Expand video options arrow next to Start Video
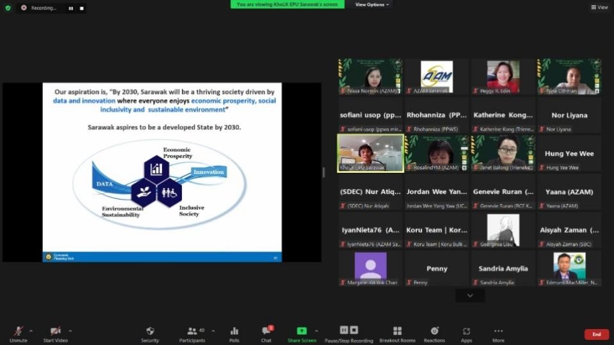The height and width of the screenshot is (345, 614). point(70,331)
